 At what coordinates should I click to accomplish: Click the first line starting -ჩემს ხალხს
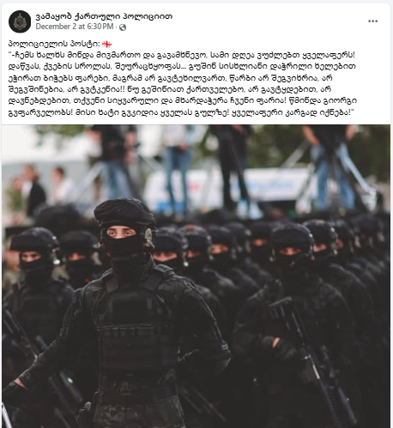click(x=182, y=55)
